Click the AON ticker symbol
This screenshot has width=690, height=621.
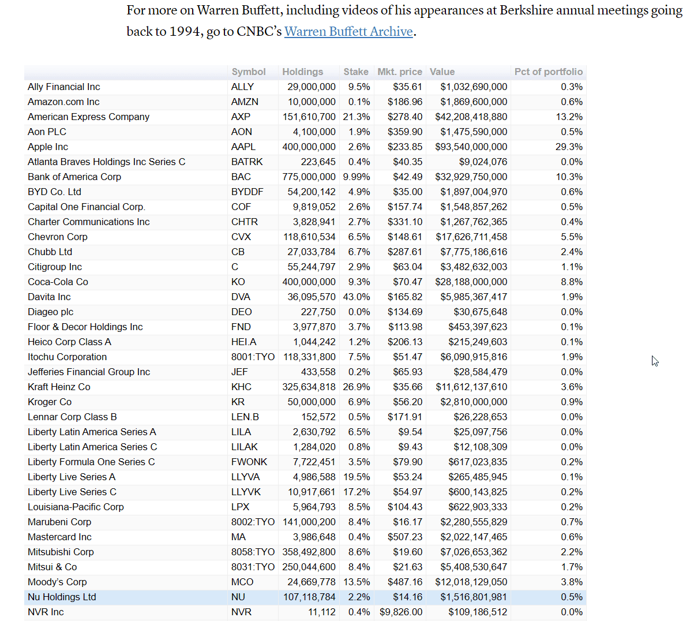click(242, 132)
